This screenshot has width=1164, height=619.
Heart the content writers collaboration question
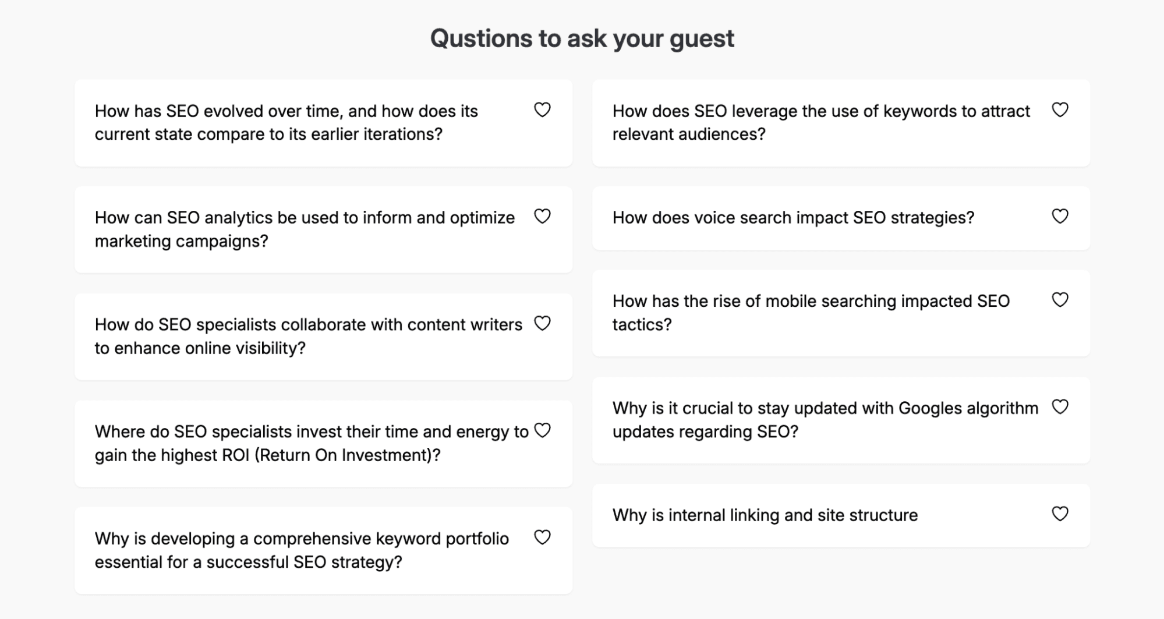[x=542, y=323]
